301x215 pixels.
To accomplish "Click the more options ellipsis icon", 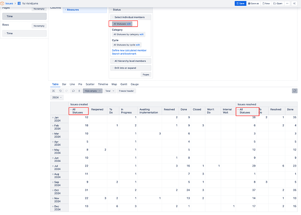I will click(288, 3).
